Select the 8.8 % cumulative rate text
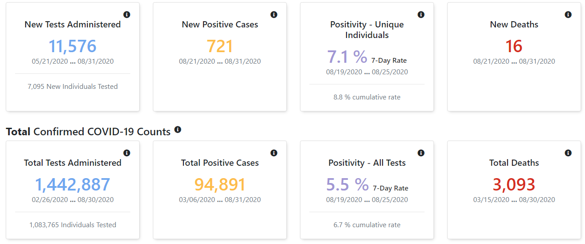This screenshot has width=585, height=244. (x=367, y=97)
